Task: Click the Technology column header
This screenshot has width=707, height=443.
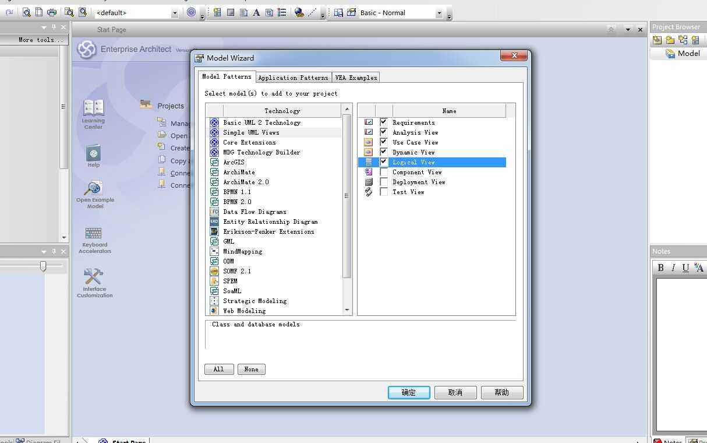Action: tap(282, 111)
